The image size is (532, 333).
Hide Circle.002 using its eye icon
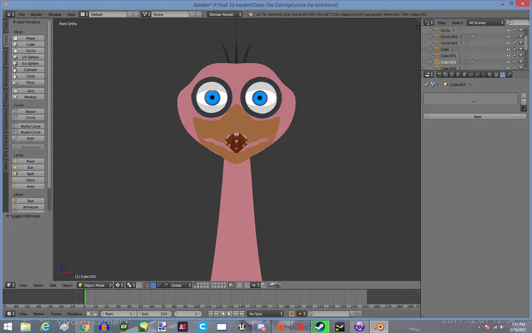[x=508, y=37]
